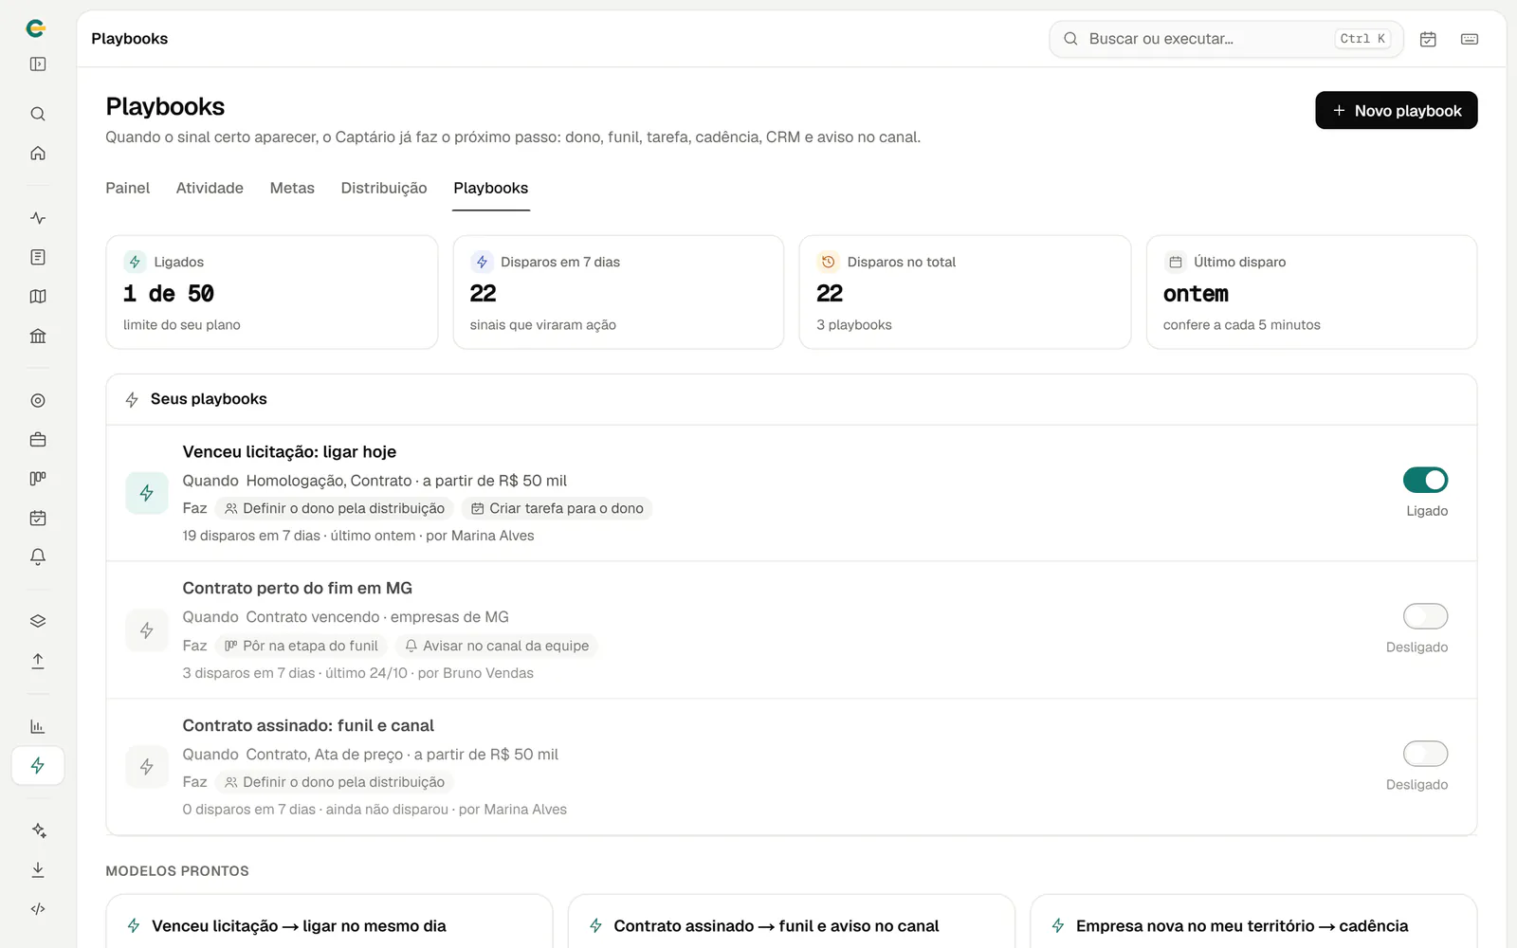Open the layers stack icon in sidebar

(x=38, y=622)
